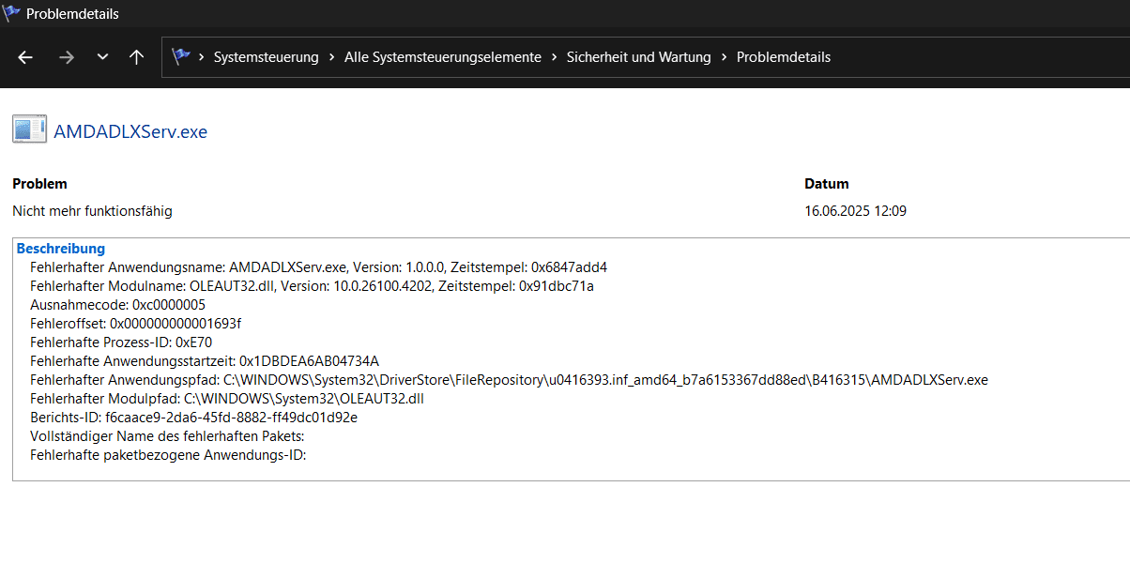Click the Ausnahmecode 0xc0000005 line

pyautogui.click(x=117, y=305)
